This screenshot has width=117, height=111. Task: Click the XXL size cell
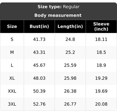pos(12,91)
